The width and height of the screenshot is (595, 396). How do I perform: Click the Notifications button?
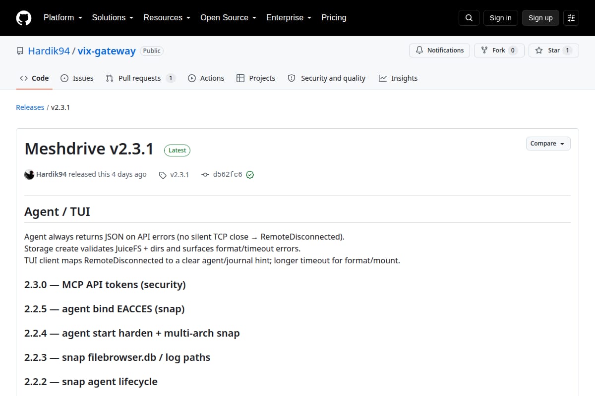[x=439, y=50]
